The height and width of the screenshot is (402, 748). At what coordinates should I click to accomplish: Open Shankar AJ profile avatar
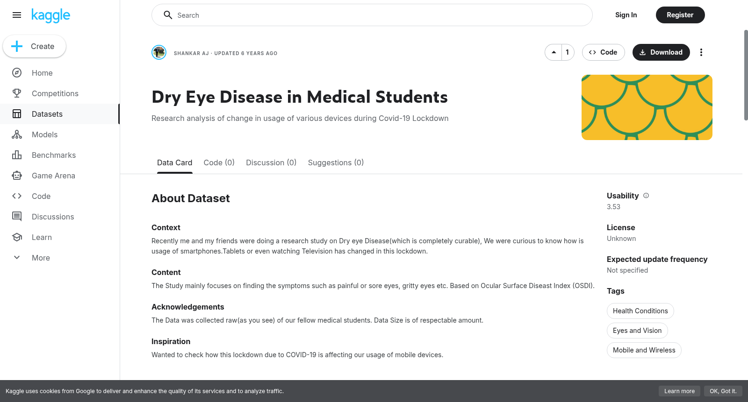tap(159, 52)
